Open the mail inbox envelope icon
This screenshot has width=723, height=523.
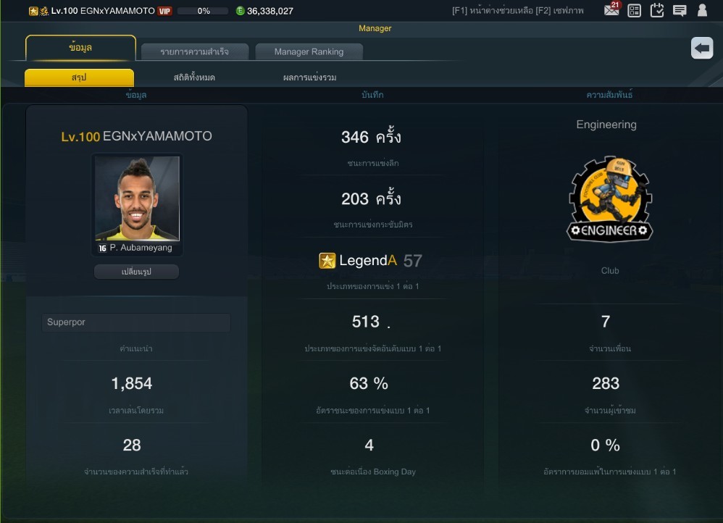tap(611, 9)
